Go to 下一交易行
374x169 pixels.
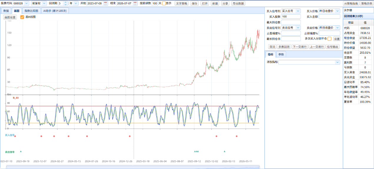coord(299,47)
